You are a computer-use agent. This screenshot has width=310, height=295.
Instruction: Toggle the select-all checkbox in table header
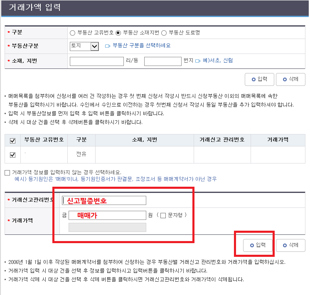pyautogui.click(x=12, y=141)
